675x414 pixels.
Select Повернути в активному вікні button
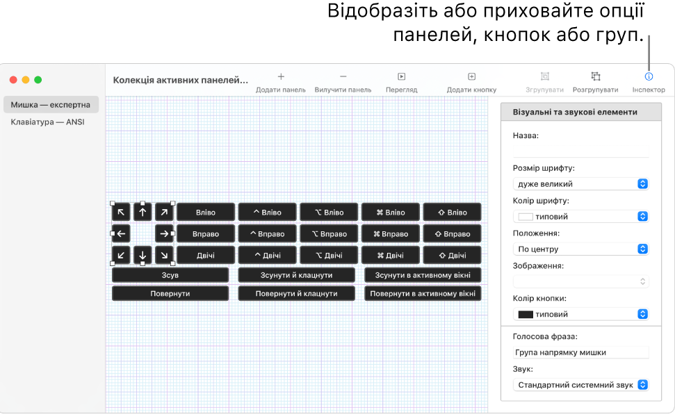click(423, 294)
